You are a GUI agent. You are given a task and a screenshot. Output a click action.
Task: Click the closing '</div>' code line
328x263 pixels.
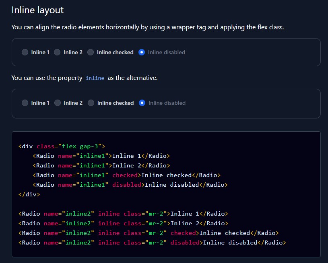[x=29, y=194]
